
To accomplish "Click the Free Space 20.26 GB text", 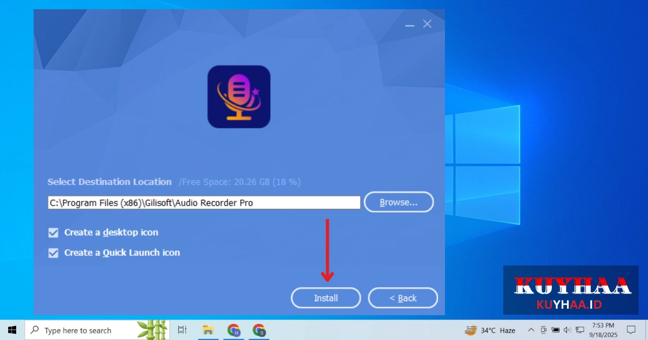I will (240, 182).
